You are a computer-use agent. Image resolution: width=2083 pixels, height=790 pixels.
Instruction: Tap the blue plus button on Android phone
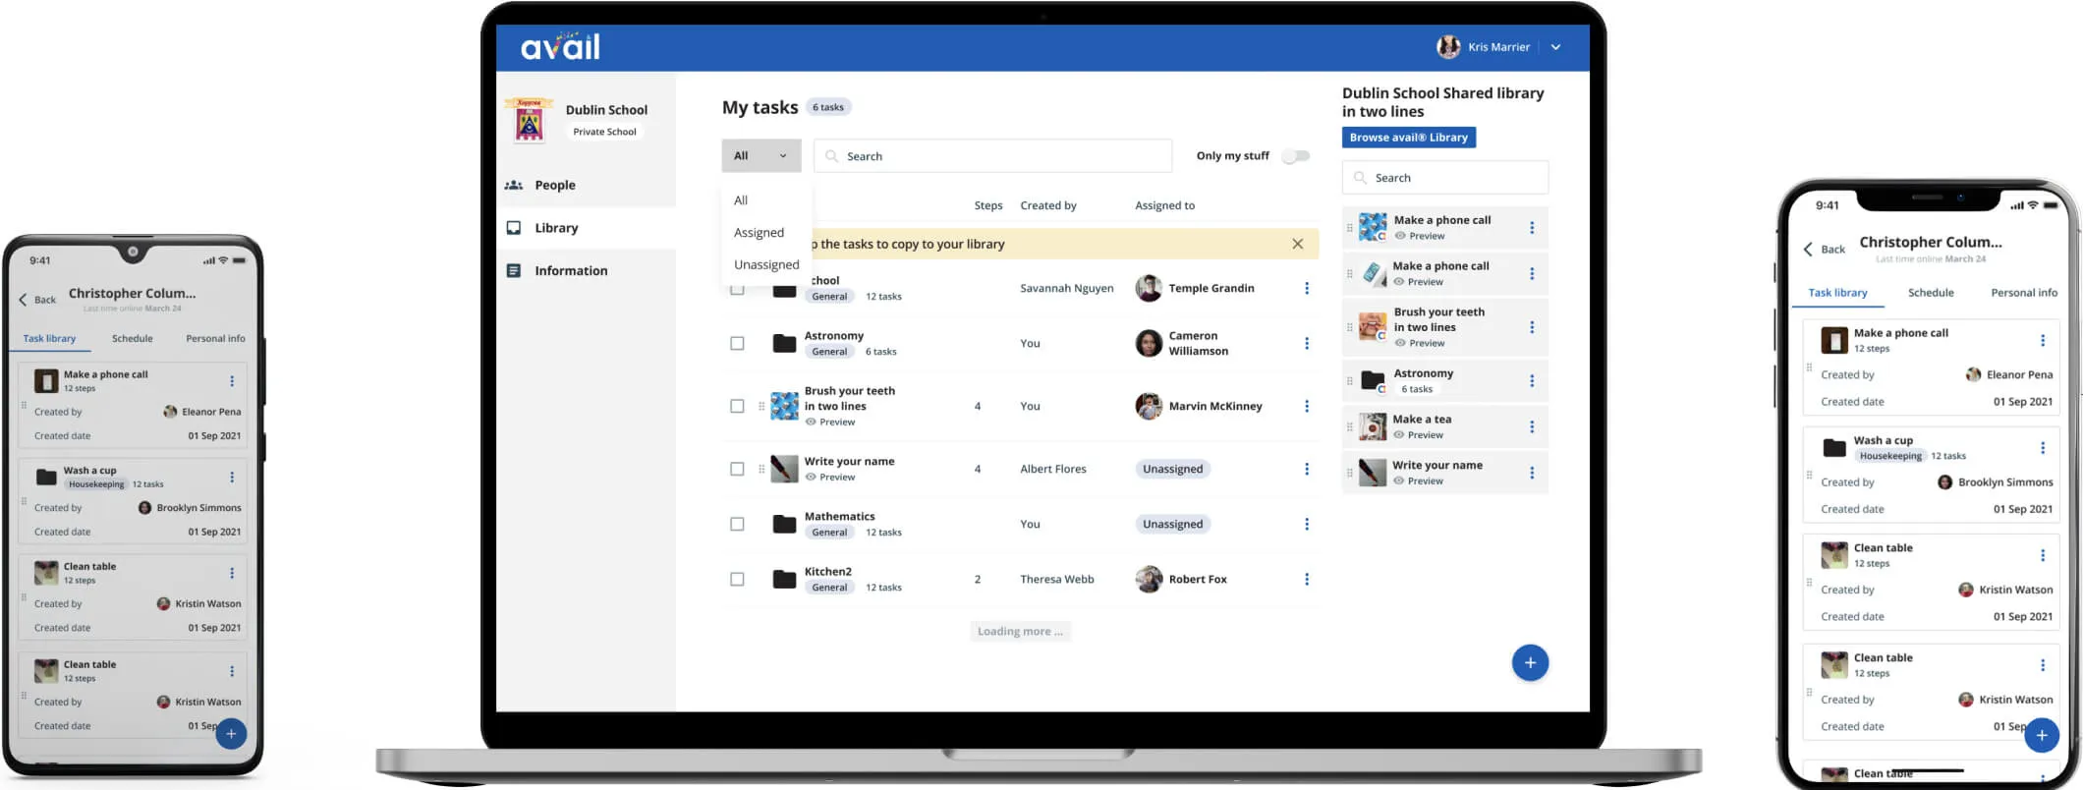(231, 733)
